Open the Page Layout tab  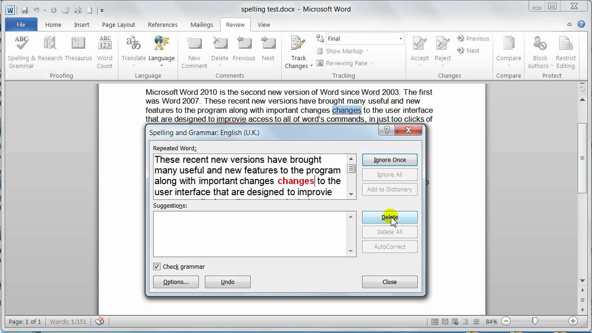tap(118, 25)
